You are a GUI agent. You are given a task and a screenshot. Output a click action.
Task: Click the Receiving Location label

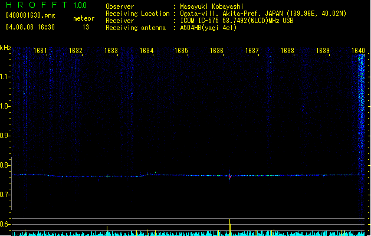click(137, 14)
